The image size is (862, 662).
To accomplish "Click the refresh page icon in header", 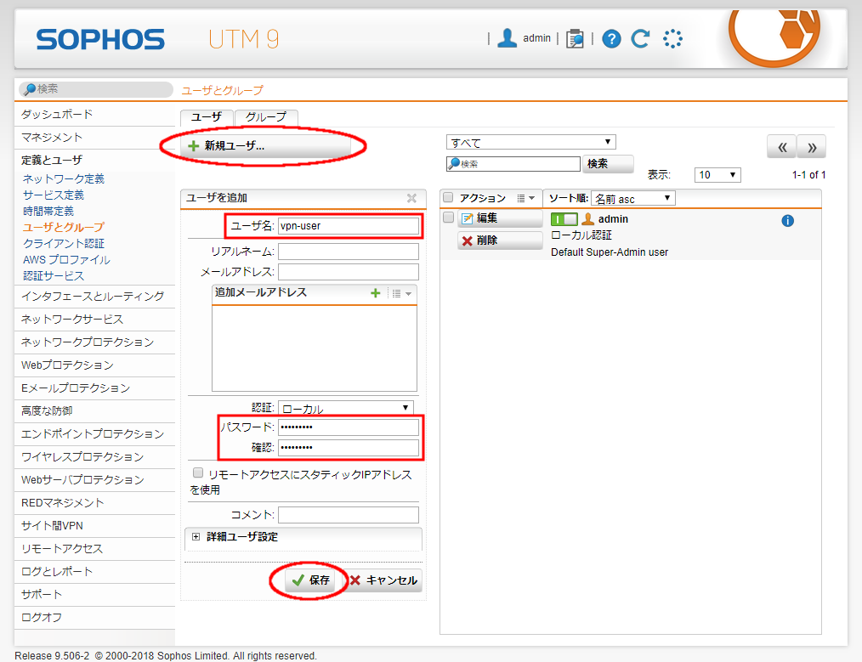I will 640,38.
